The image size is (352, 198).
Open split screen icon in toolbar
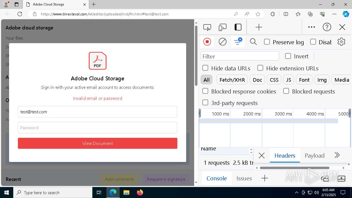point(286,14)
